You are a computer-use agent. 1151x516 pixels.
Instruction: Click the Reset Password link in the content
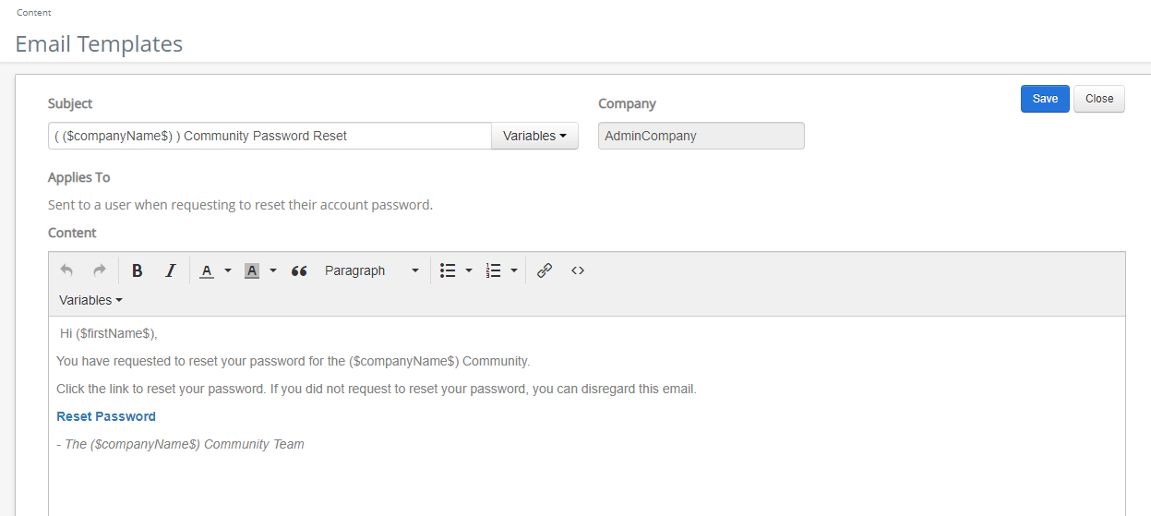(106, 416)
